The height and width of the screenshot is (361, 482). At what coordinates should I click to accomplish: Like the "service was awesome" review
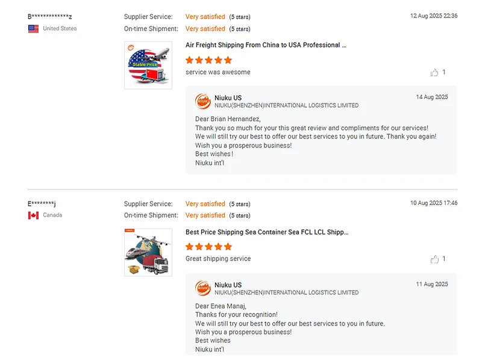pyautogui.click(x=434, y=72)
